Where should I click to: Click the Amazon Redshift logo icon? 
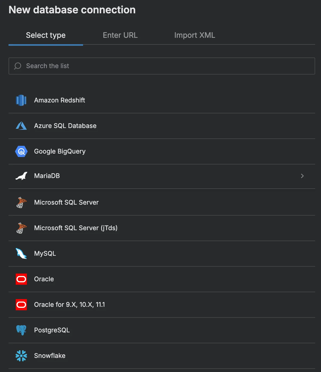(21, 100)
